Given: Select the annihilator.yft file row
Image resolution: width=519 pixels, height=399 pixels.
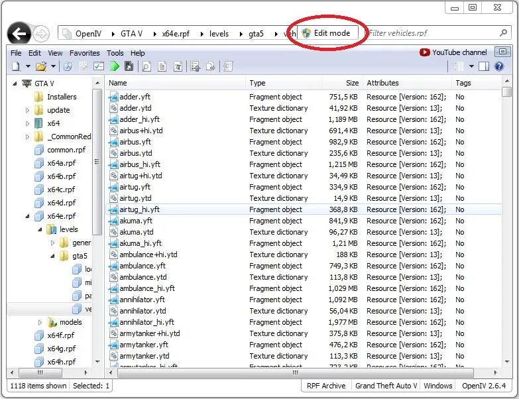Looking at the screenshot, I should (x=303, y=300).
